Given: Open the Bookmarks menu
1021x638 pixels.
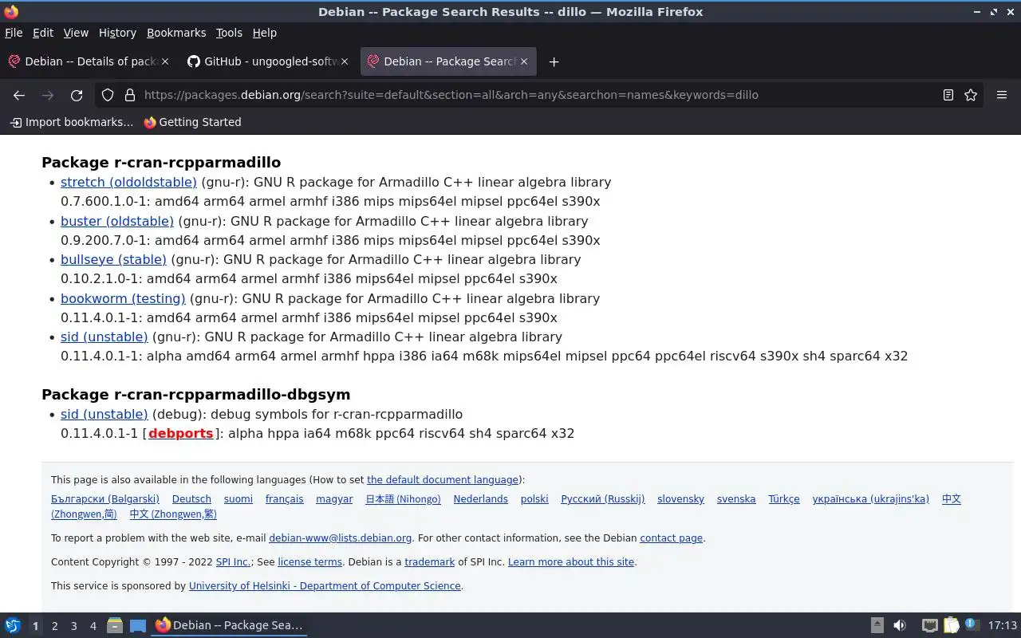Looking at the screenshot, I should click(x=176, y=33).
